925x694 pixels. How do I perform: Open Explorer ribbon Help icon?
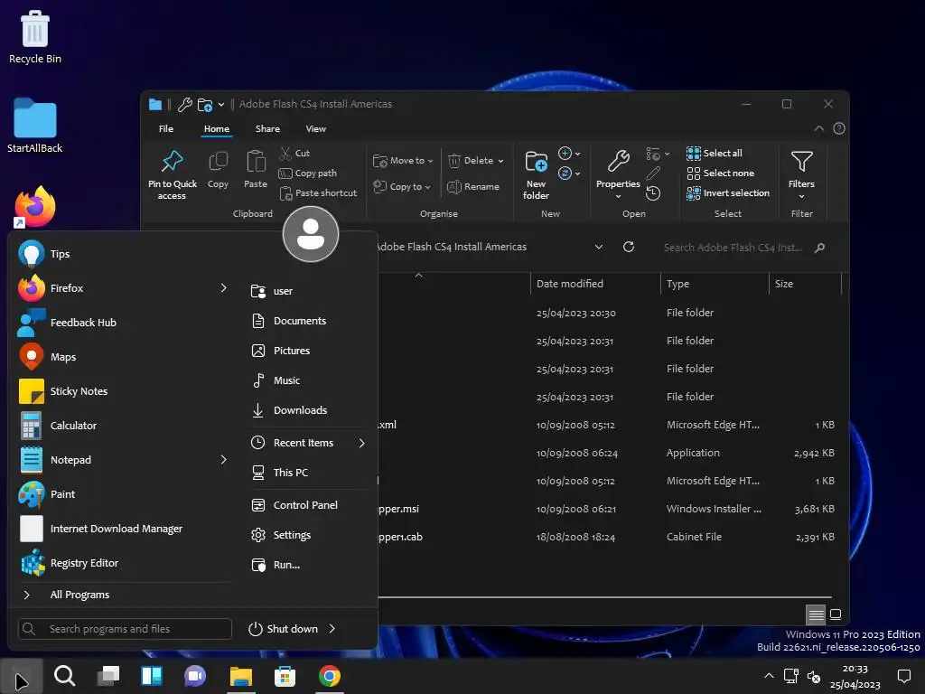click(x=839, y=128)
